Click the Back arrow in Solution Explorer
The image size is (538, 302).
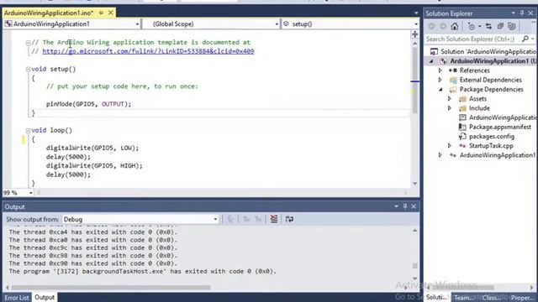[431, 26]
